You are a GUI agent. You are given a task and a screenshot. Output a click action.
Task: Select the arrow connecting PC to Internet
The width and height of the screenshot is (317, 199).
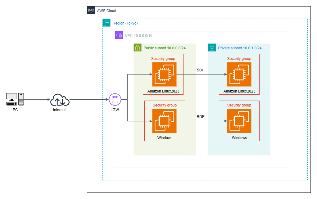(37, 99)
